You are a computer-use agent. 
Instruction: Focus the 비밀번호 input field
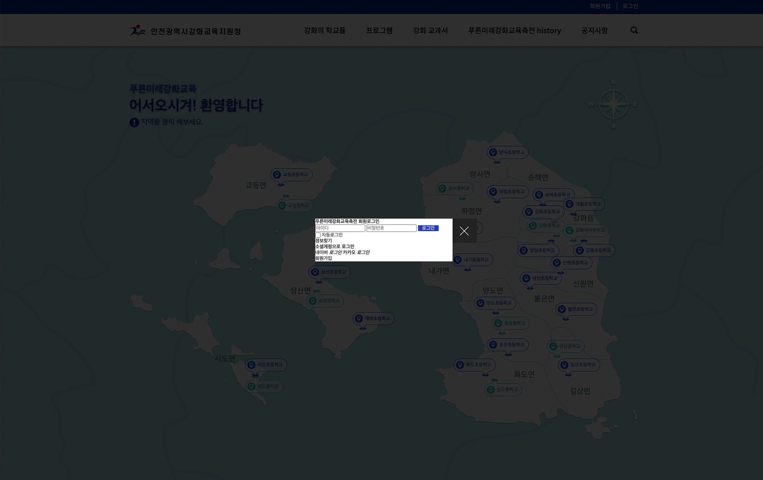(x=391, y=228)
